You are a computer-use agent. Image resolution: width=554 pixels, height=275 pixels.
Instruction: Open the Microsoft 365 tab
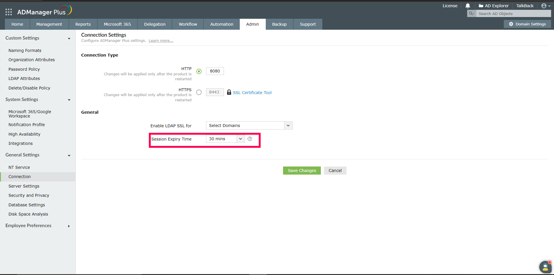pos(117,24)
